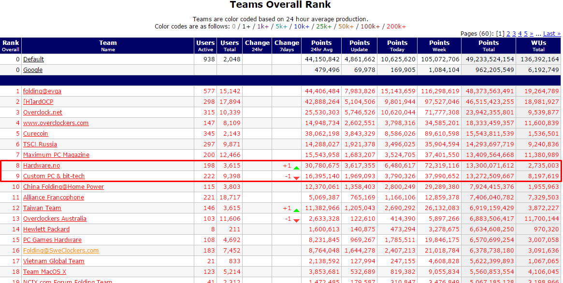Viewport: 563px width, 283px height.
Task: Open the Overclock.net team page
Action: click(43, 112)
